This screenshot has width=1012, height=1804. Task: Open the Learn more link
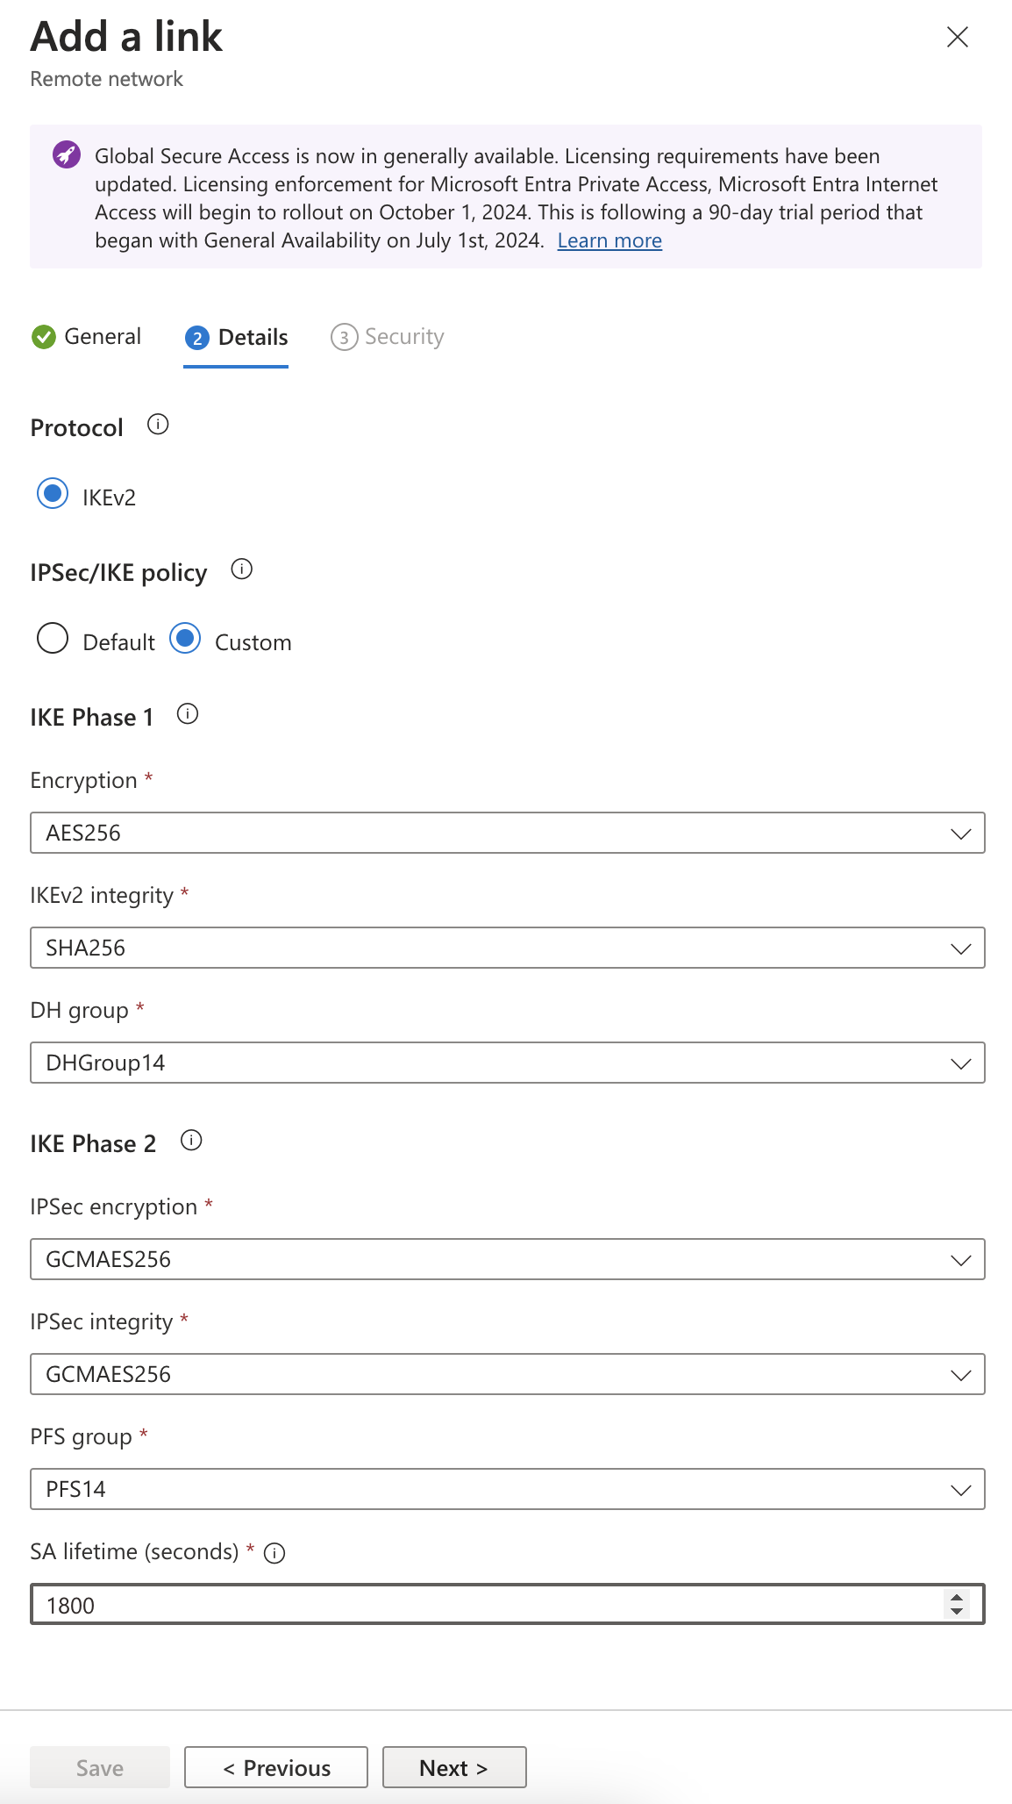(609, 240)
